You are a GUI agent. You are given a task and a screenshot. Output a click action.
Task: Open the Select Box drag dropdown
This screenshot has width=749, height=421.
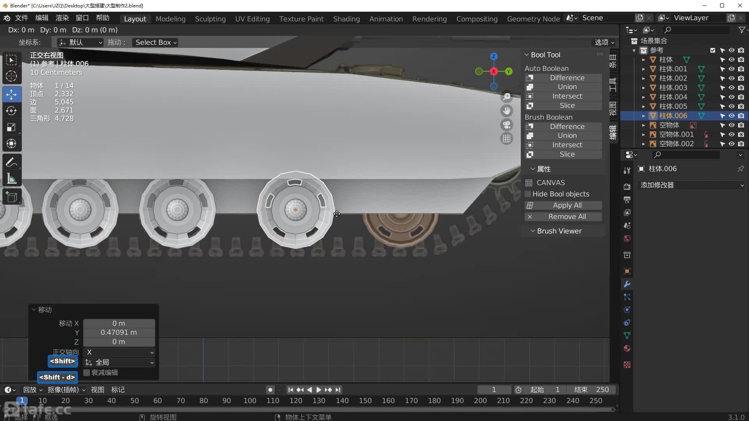[x=155, y=42]
